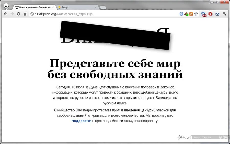This screenshot has width=230, height=144.
Task: Maximize the browser window
Action: tap(218, 2)
